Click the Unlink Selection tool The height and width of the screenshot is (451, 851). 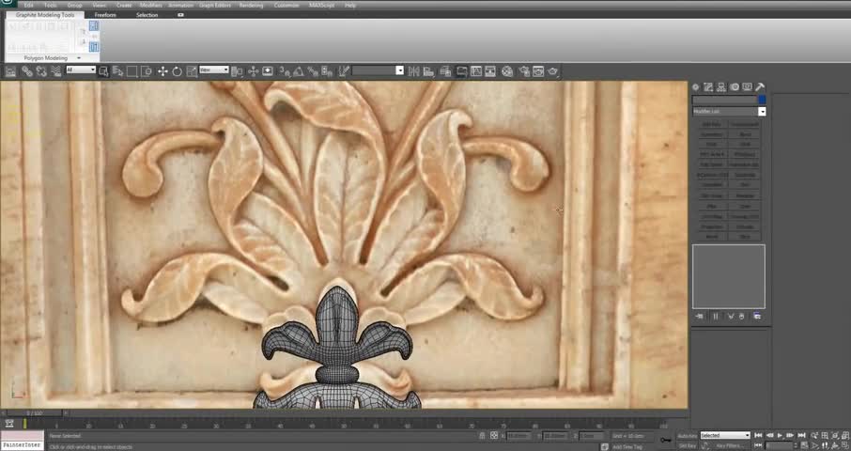coord(41,71)
